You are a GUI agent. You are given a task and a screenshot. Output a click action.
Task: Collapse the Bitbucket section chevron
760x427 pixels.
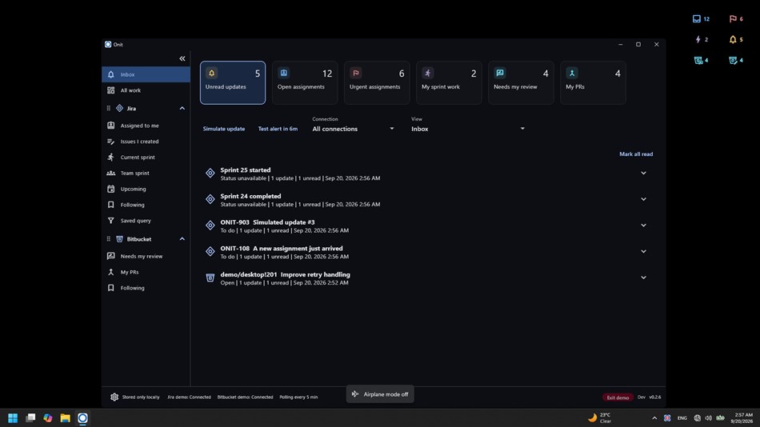click(182, 239)
